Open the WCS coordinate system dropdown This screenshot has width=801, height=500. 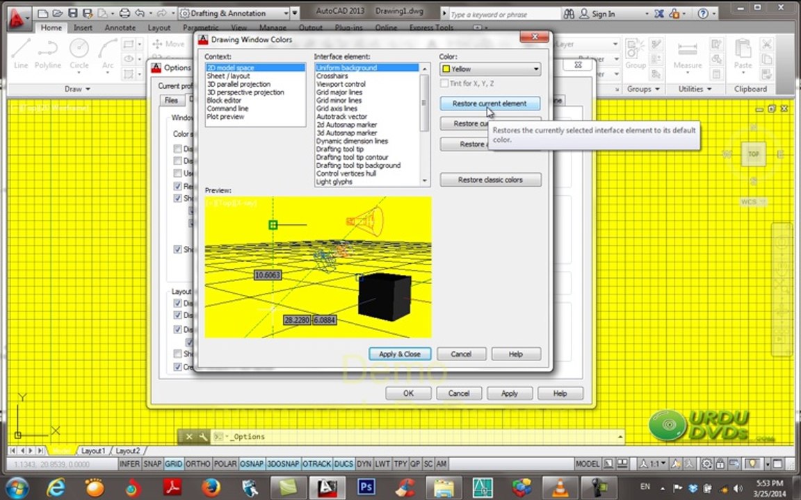click(754, 202)
